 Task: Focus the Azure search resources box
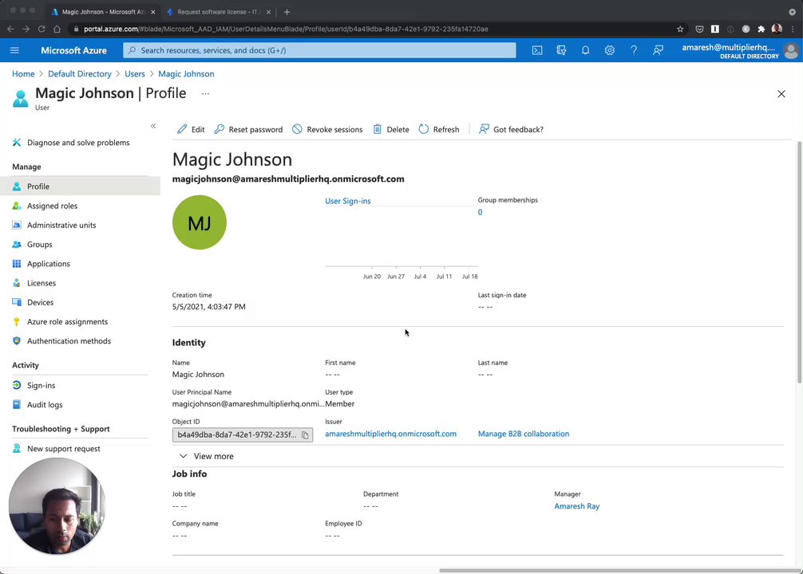319,50
